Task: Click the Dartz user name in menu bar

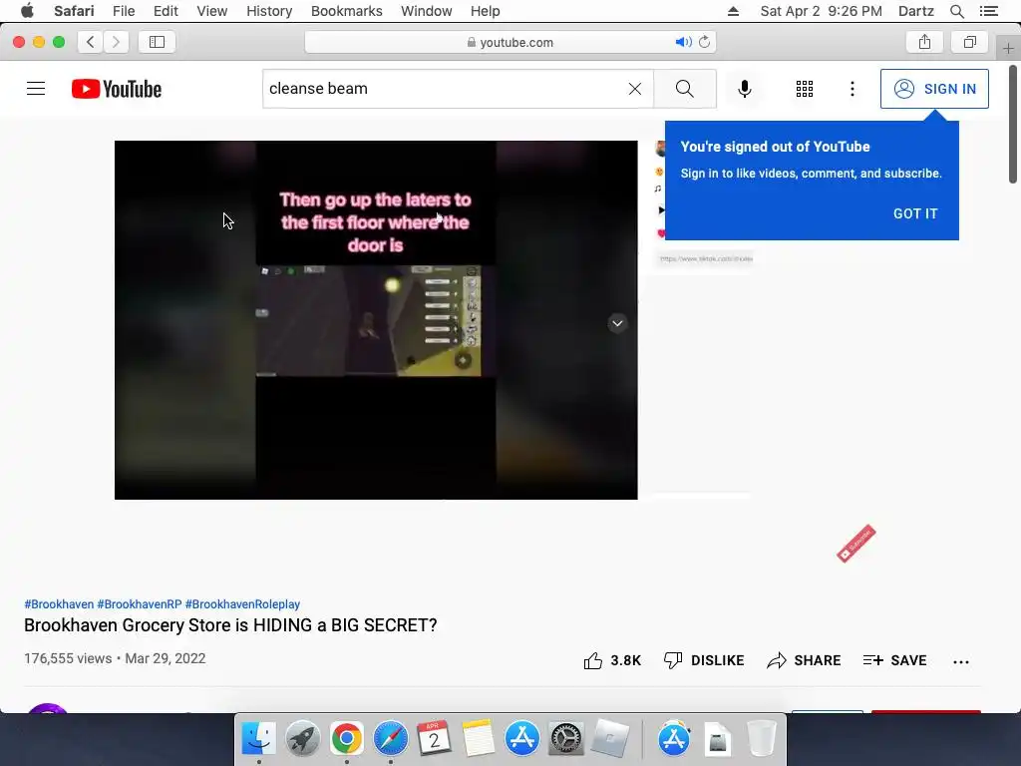Action: click(915, 11)
